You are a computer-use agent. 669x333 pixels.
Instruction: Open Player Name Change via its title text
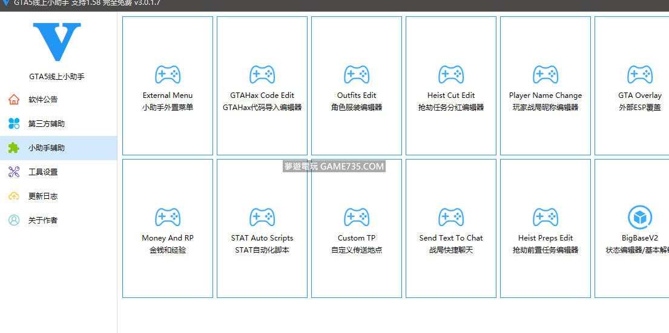[x=545, y=95]
